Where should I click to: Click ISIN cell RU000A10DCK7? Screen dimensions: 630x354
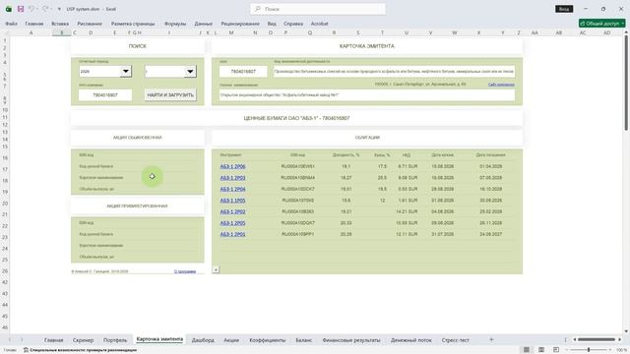point(298,189)
